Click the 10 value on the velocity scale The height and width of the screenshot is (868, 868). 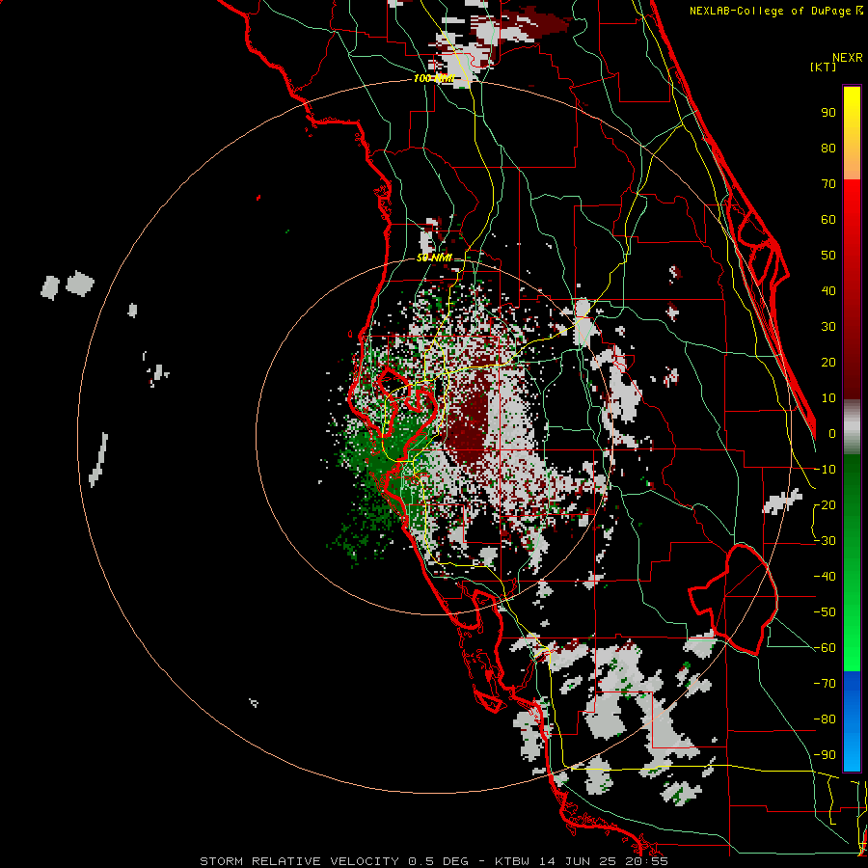(828, 398)
